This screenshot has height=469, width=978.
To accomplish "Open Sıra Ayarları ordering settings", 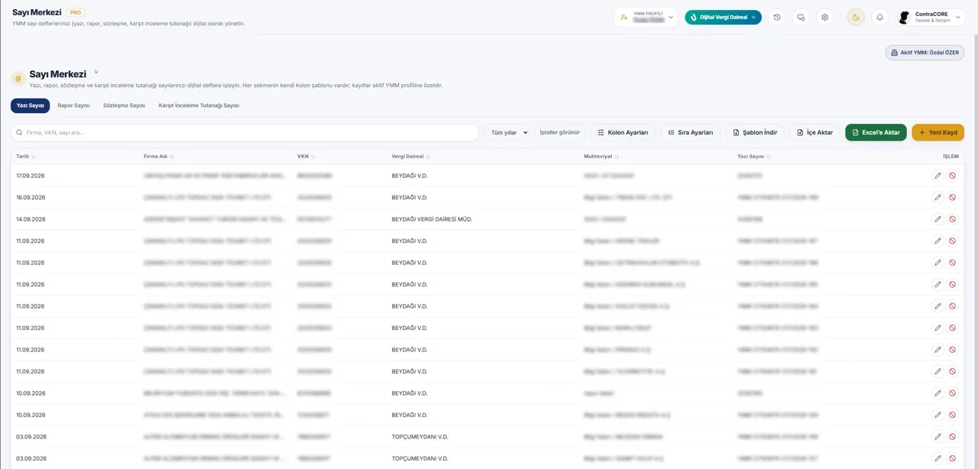I will [x=690, y=132].
